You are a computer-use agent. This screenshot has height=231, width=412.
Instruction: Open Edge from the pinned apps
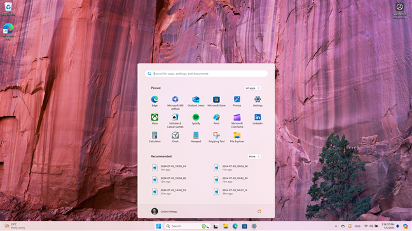154,101
